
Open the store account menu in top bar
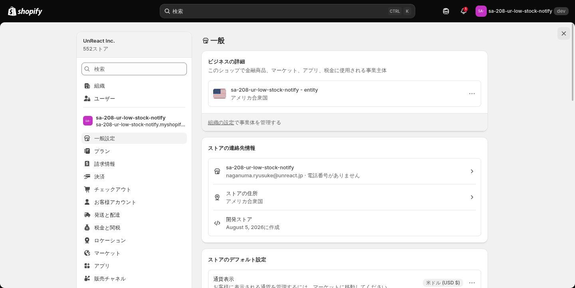522,11
